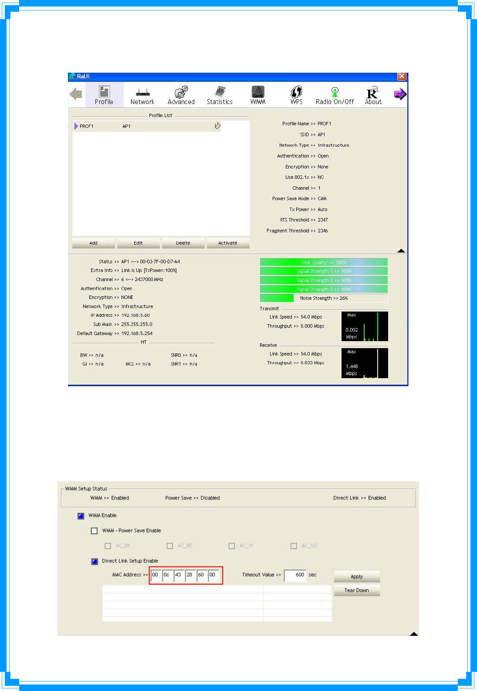
Task: Click Network Type >> Infrastructure in profile details
Action: coord(314,145)
